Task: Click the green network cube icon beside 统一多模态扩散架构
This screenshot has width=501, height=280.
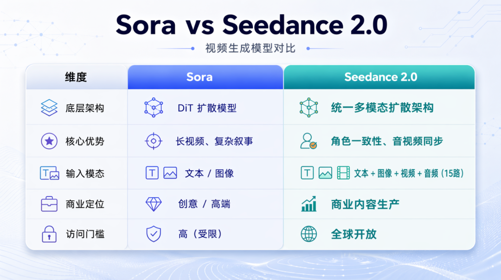Action: pos(308,108)
